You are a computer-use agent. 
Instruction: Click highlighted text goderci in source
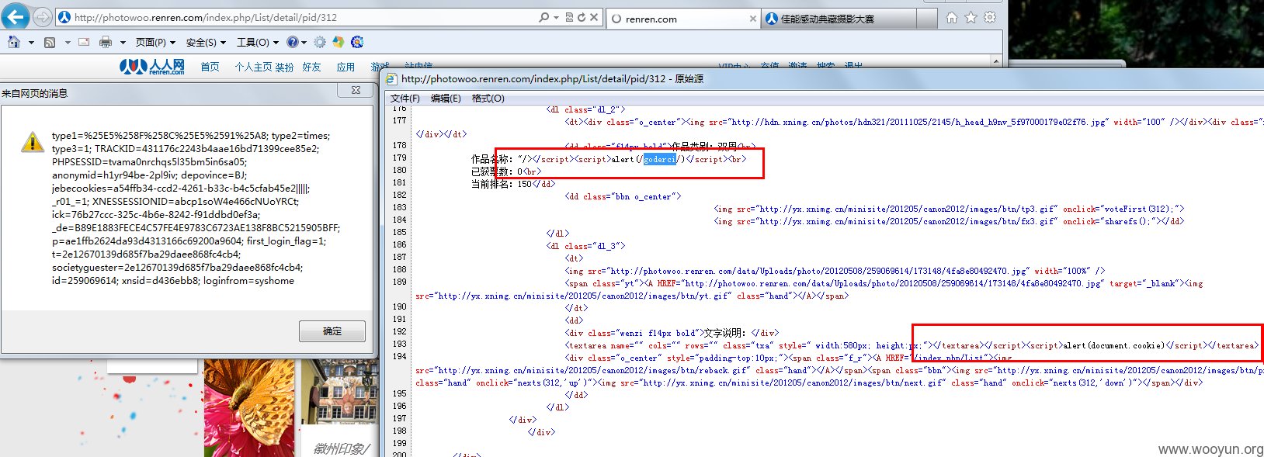tap(659, 159)
